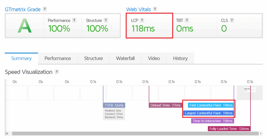The height and width of the screenshot is (139, 268).
Task: Open the Video tab
Action: click(x=154, y=59)
